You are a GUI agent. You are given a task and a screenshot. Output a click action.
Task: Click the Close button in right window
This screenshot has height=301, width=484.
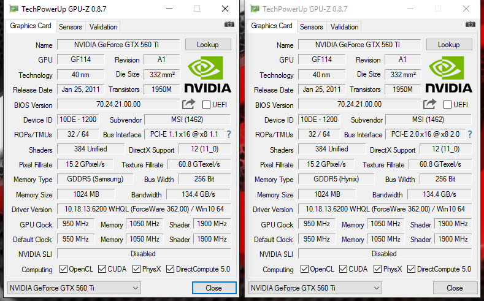coord(455,288)
